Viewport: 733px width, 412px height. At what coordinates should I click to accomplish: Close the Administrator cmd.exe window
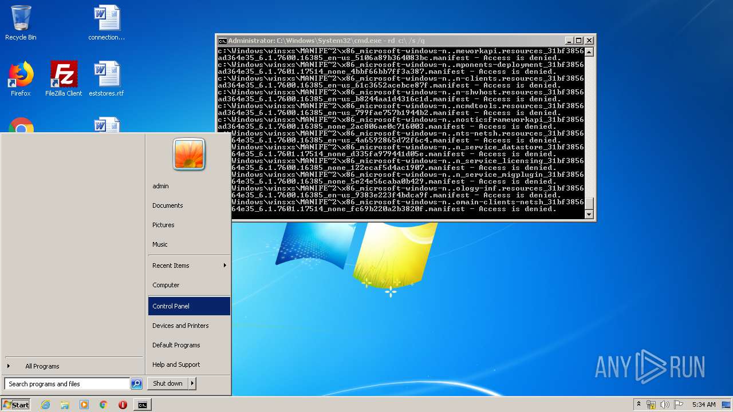(589, 41)
